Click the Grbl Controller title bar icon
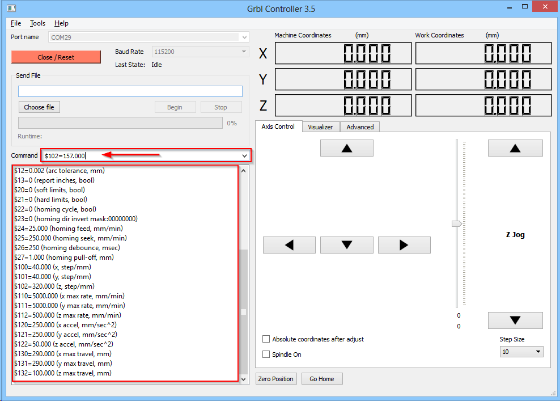This screenshot has width=560, height=401. 11,8
